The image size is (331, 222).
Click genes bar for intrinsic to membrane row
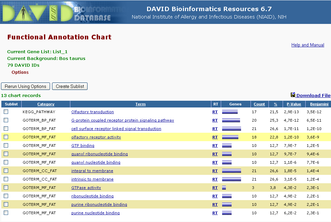[x=232, y=179]
